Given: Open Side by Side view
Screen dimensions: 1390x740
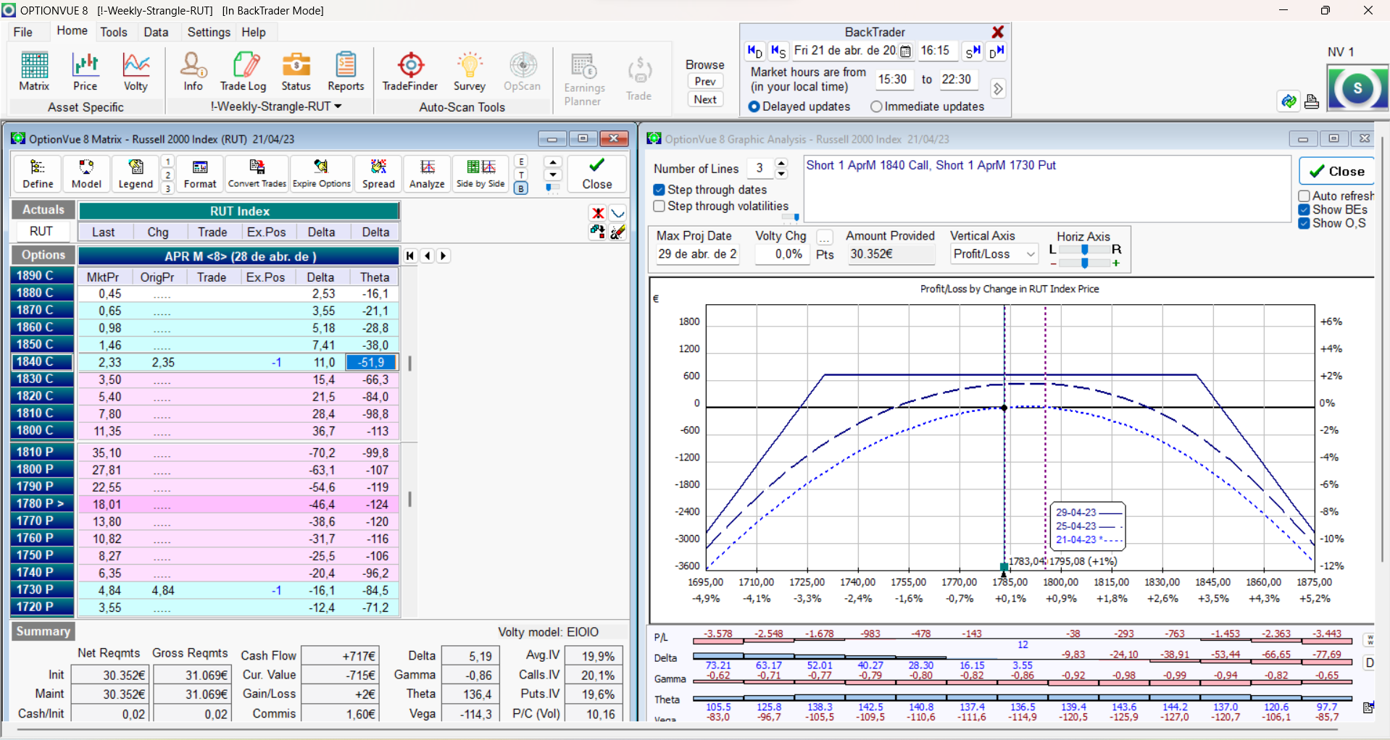Looking at the screenshot, I should (x=480, y=174).
